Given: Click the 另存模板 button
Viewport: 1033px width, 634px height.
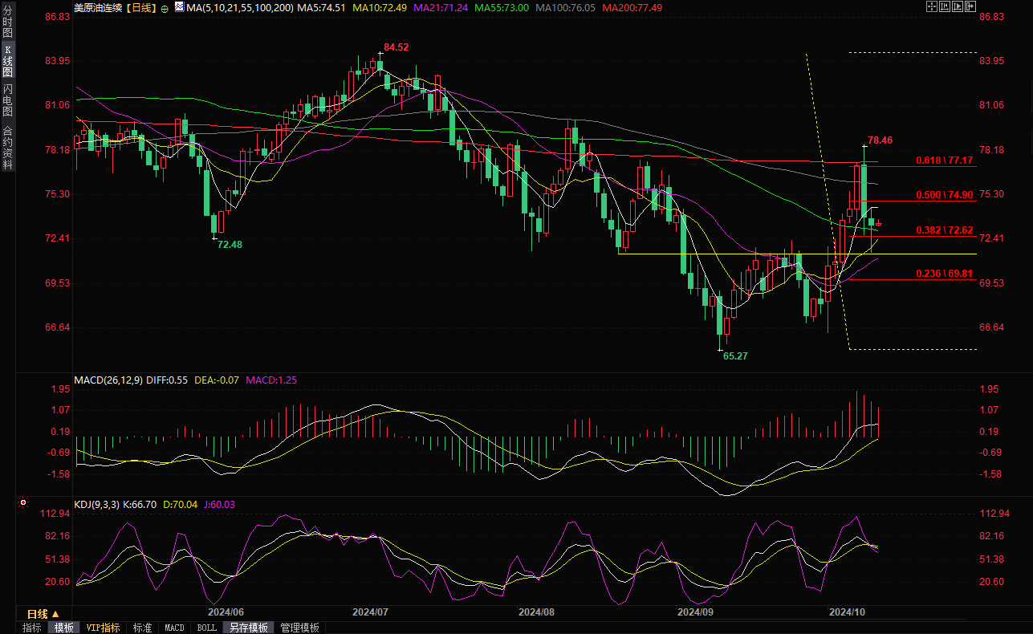Looking at the screenshot, I should tap(248, 628).
